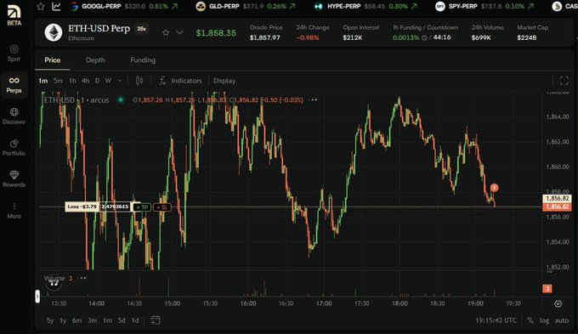Image resolution: width=578 pixels, height=334 pixels.
Task: Open Portfolio from the sidebar
Action: coord(14,148)
